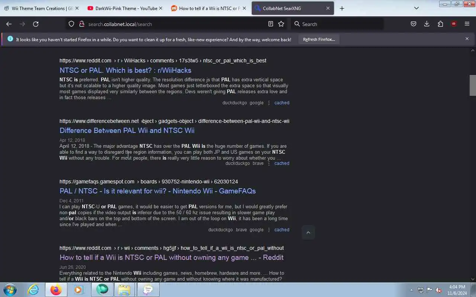Close the Wii Theme Team Creations tab
Screen dimensions: 476x297
77,8
